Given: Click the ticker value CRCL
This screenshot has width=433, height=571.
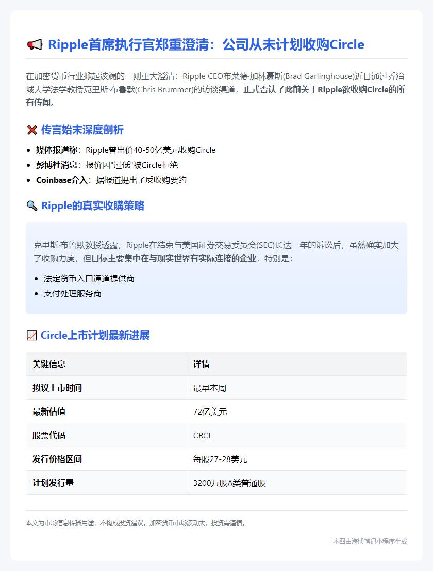Looking at the screenshot, I should [203, 436].
